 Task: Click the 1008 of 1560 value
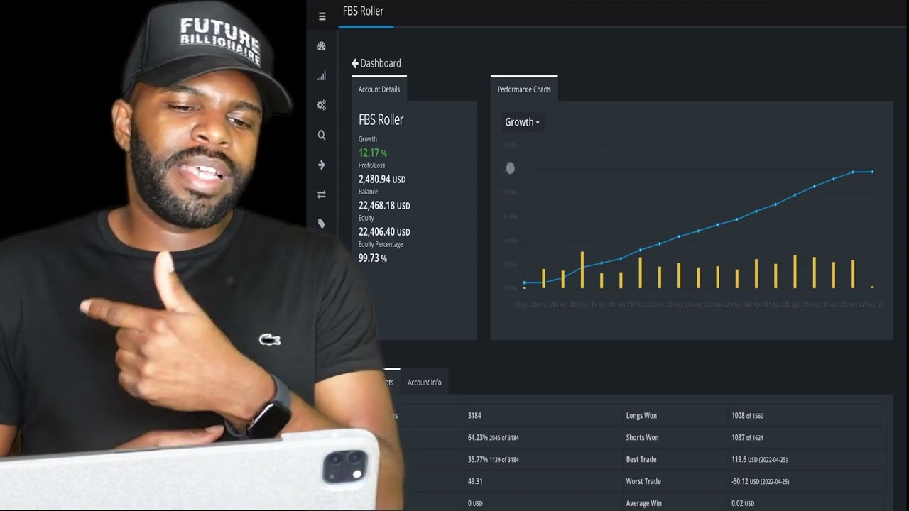(747, 416)
